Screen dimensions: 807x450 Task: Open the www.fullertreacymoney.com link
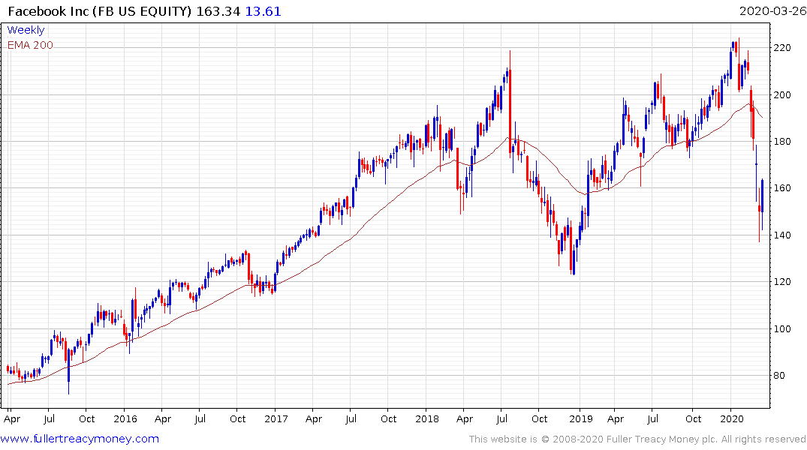pos(80,439)
